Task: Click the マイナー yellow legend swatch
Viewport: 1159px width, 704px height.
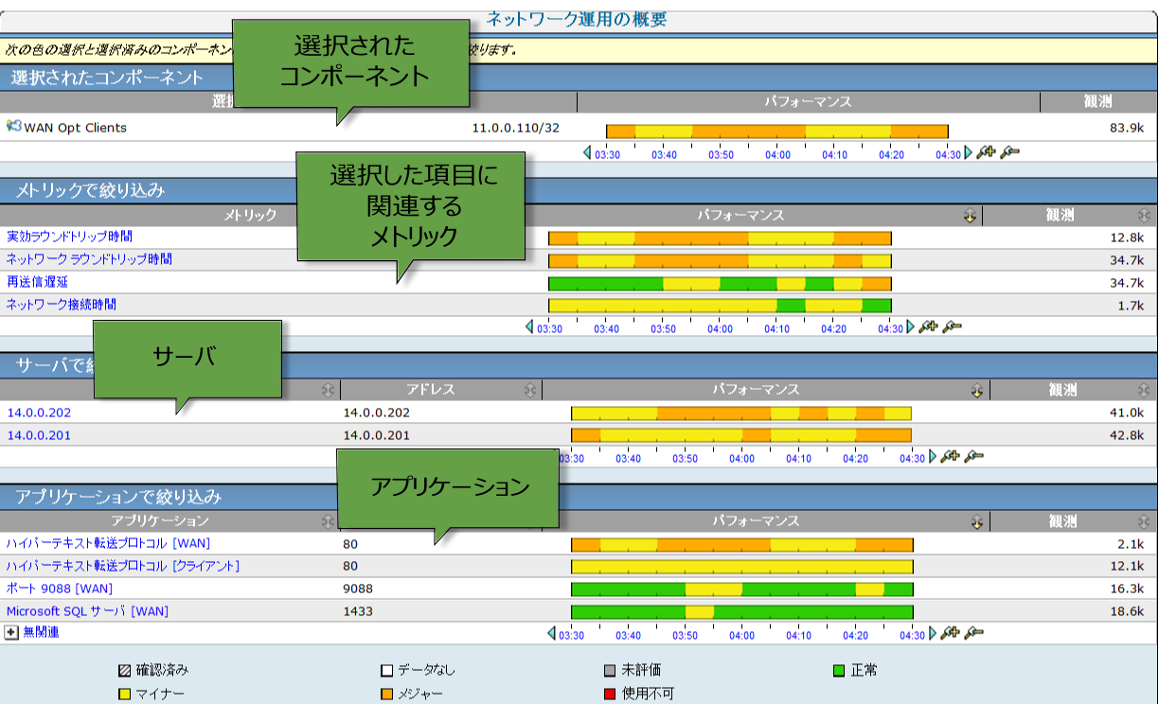Action: coord(123,694)
